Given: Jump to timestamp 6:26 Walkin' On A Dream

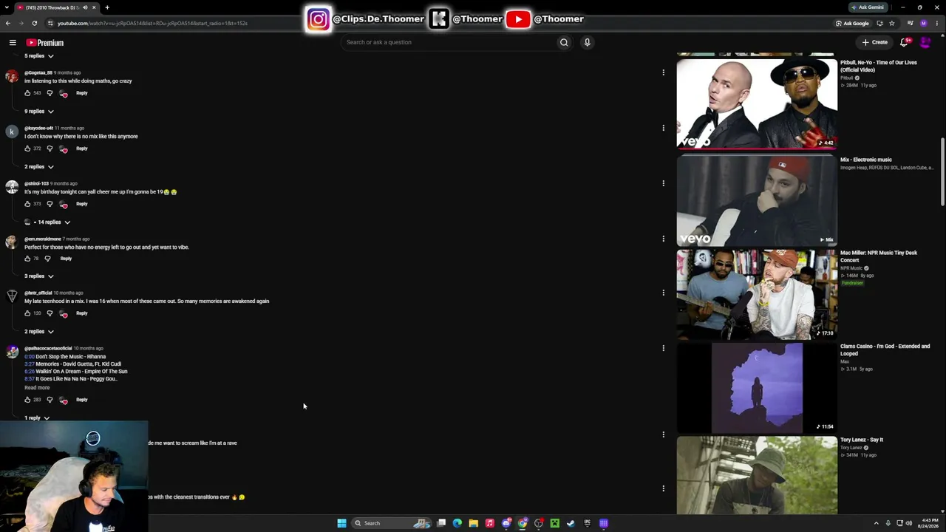Looking at the screenshot, I should [x=30, y=372].
